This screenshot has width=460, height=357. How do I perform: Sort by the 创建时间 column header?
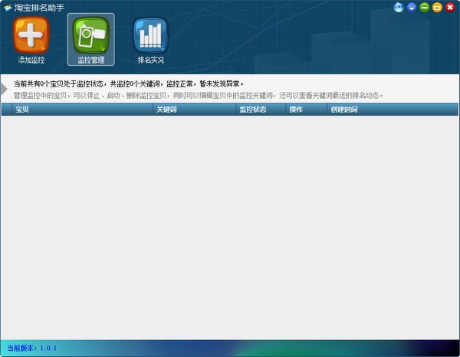coord(393,110)
